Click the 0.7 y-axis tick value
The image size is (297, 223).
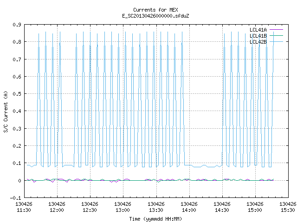[x=17, y=59]
